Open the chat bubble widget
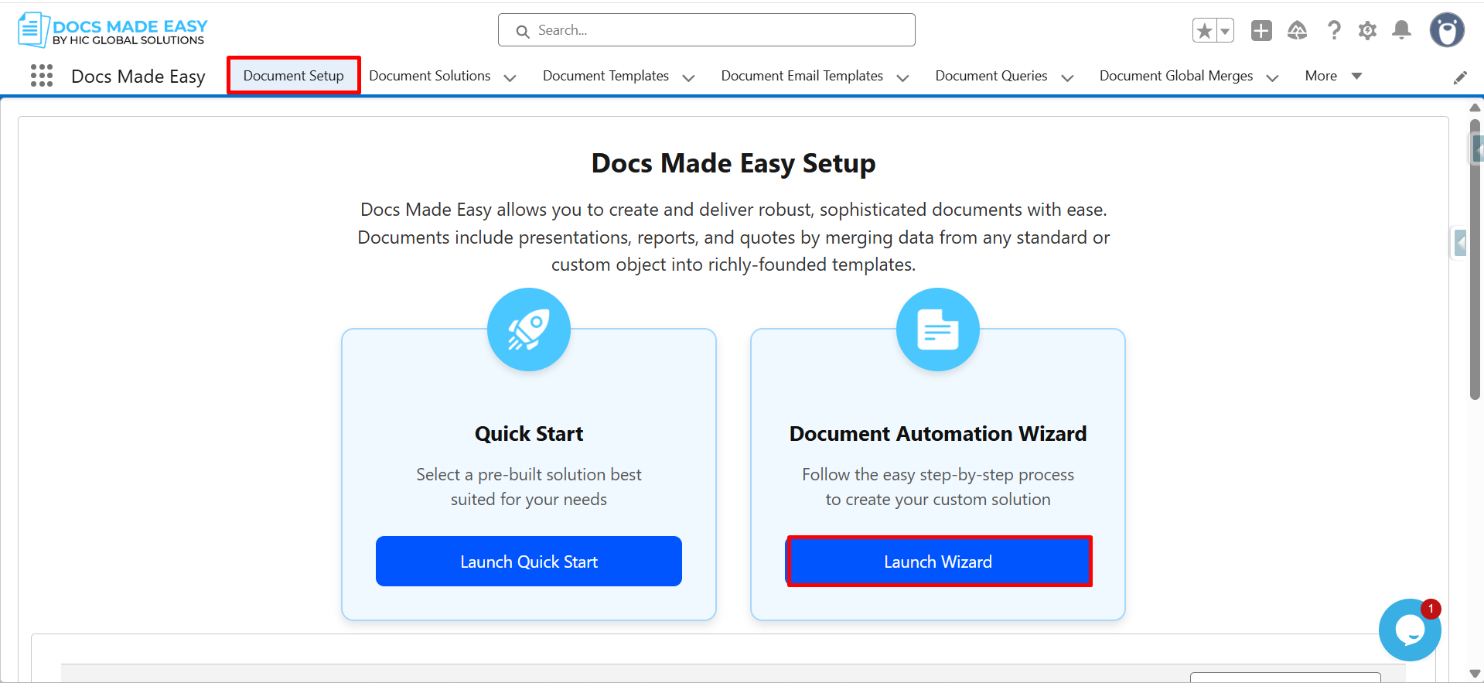Image resolution: width=1484 pixels, height=683 pixels. pos(1409,630)
